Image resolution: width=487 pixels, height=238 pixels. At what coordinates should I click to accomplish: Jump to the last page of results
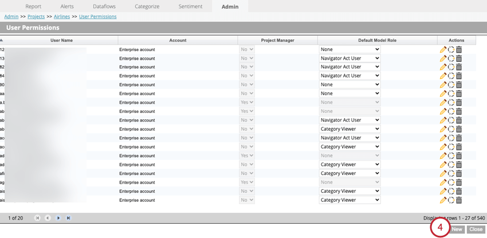pyautogui.click(x=68, y=218)
